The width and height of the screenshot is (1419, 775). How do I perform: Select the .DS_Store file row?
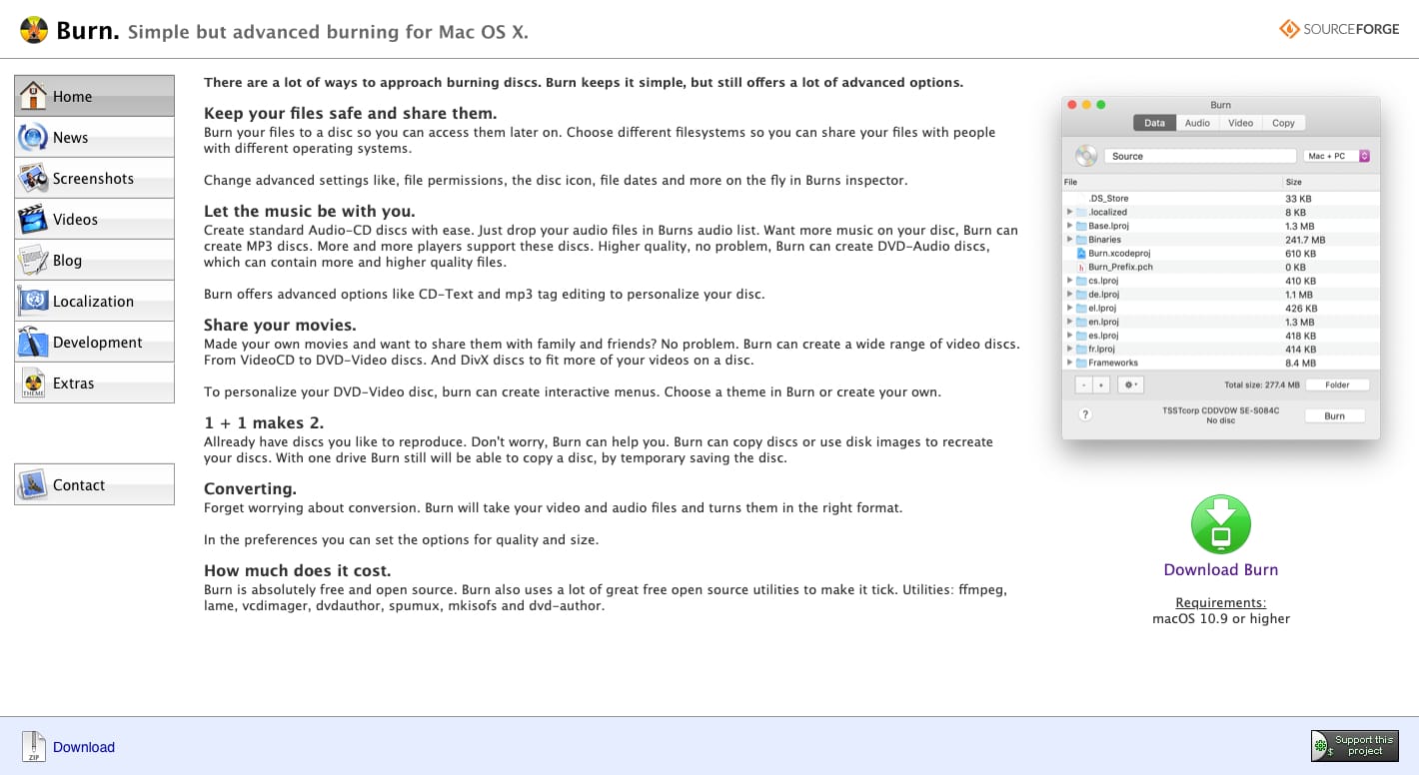tap(1221, 199)
